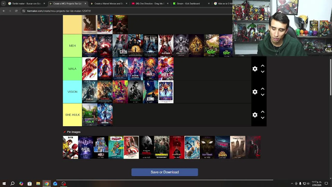Open settings gear for VISION tier row
The image size is (332, 187).
pyautogui.click(x=255, y=92)
